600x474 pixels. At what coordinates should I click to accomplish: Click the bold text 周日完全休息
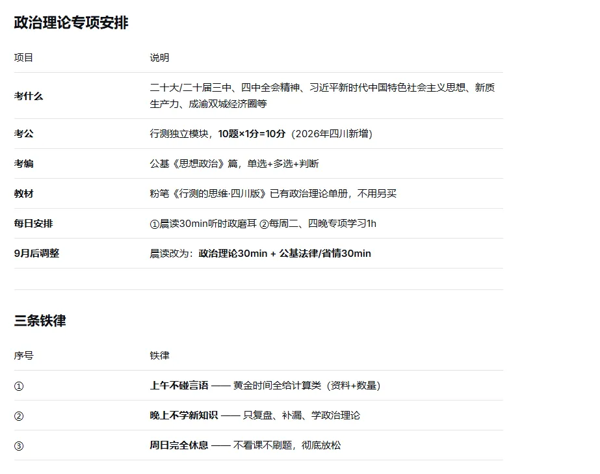tap(179, 445)
